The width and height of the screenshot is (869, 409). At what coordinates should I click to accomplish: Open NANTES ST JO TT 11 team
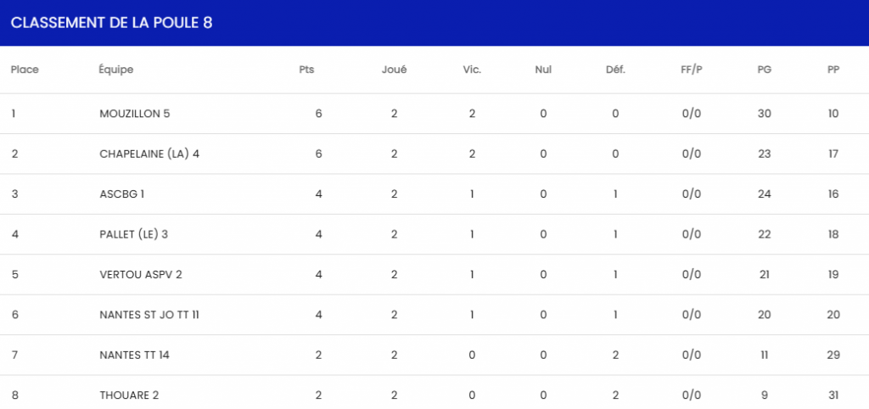(x=149, y=315)
